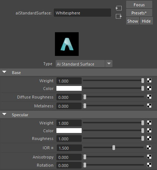Viewport: 157px width, 170px height.
Task: Open map button for Diffuse Roughness
Action: pos(149,97)
